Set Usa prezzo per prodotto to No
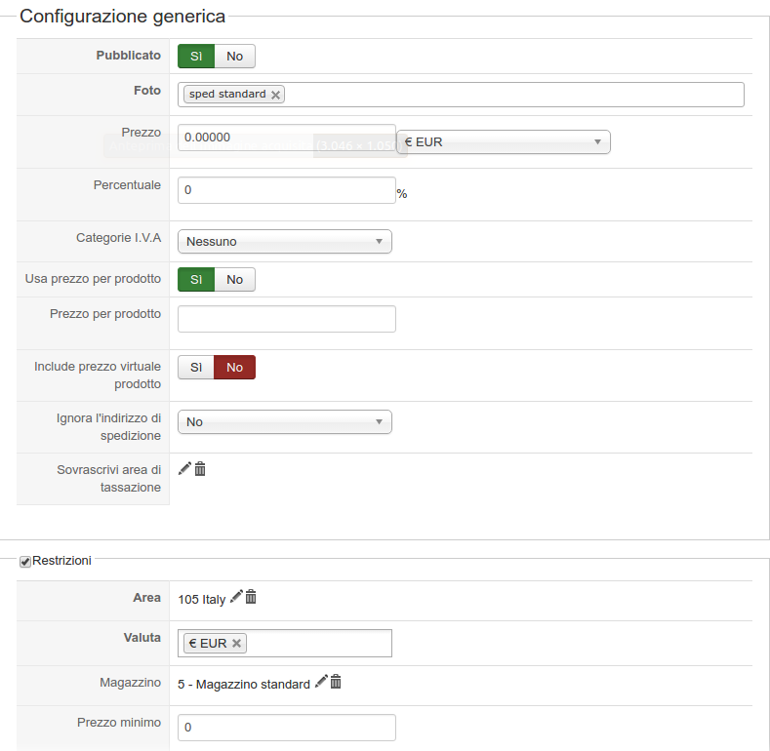This screenshot has width=770, height=751. (234, 279)
